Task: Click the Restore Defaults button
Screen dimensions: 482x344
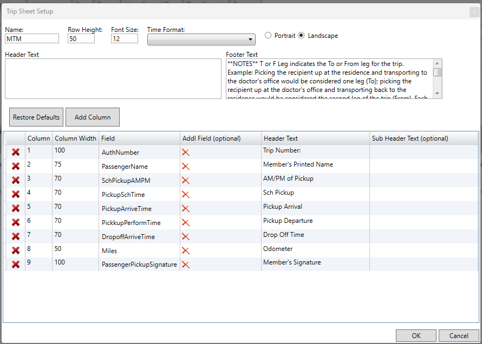Action: [36, 117]
